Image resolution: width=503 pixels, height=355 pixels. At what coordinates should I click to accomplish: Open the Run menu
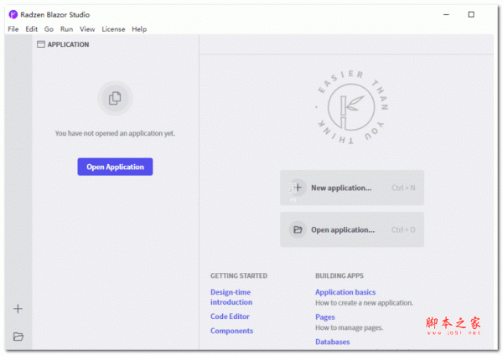point(66,29)
